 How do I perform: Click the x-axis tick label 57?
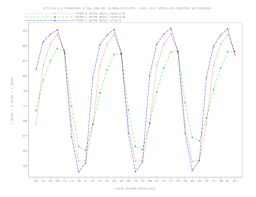tap(171, 181)
